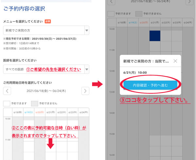Viewport: 196px width, 160px height.
Task: Select 6/18(金) column header in left table
Action: (18, 112)
